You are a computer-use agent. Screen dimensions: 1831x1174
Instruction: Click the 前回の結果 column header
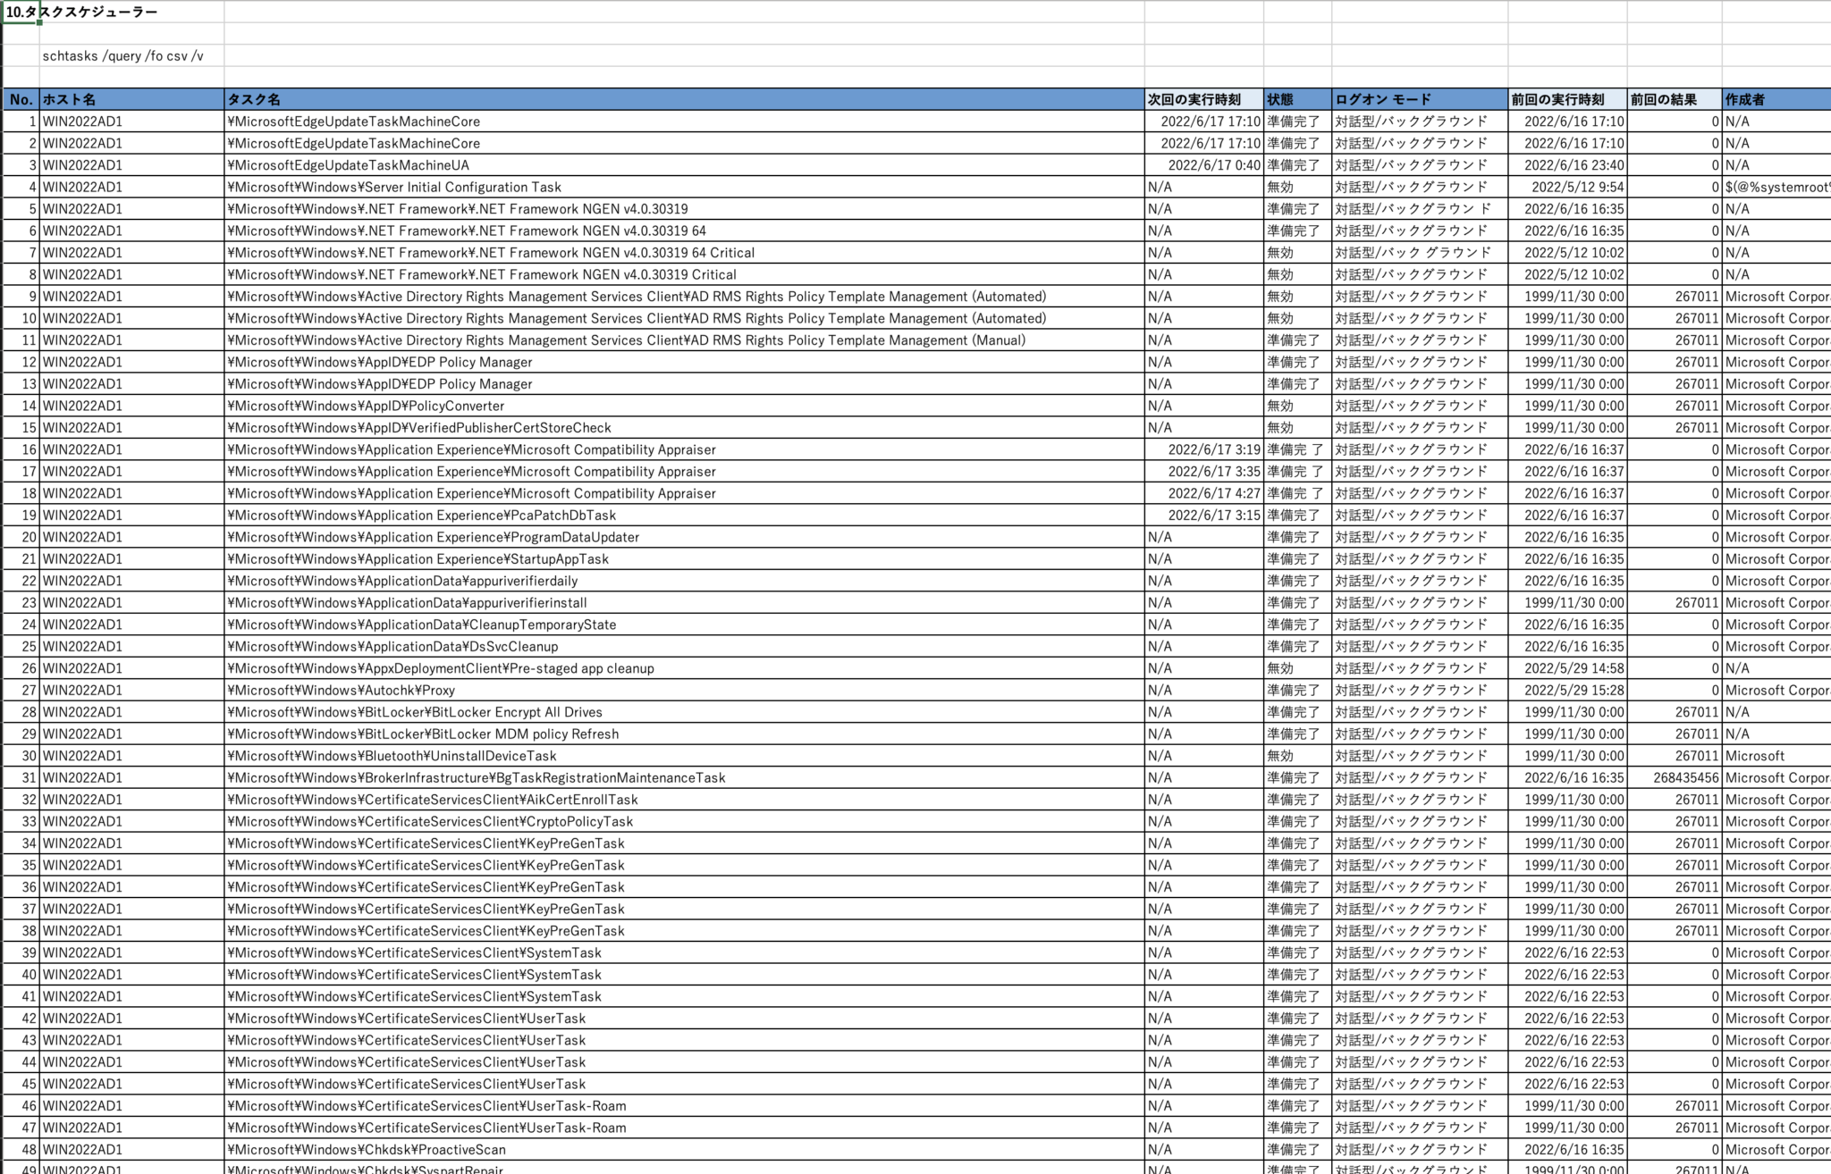pyautogui.click(x=1672, y=99)
